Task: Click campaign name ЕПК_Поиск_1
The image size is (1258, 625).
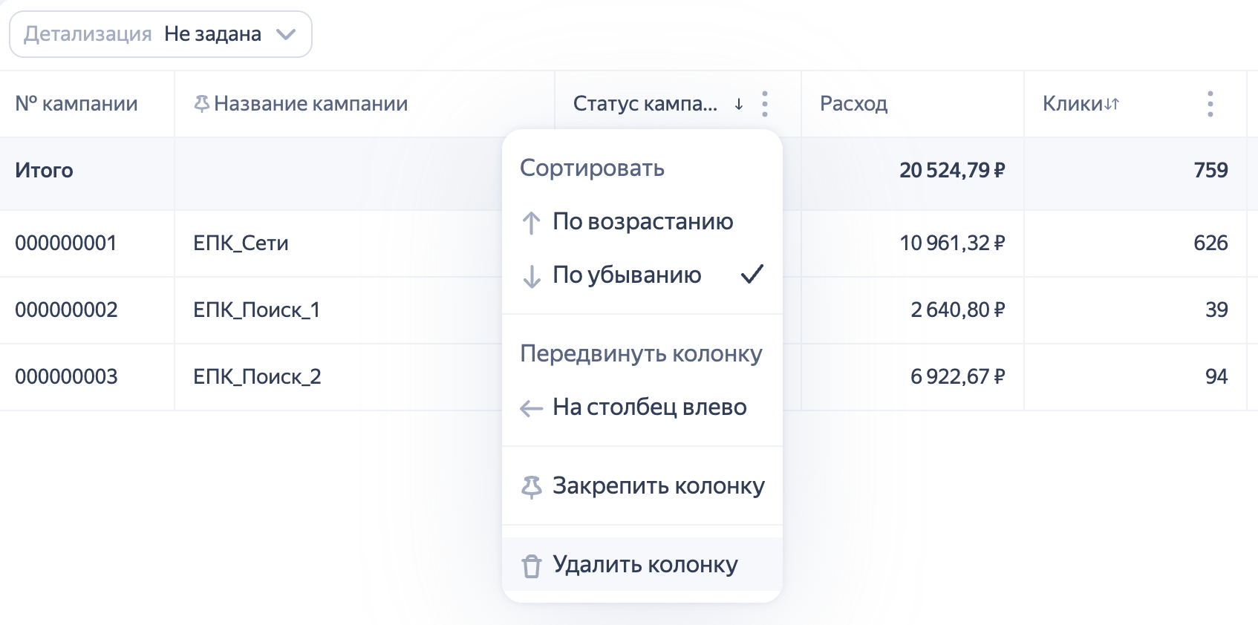Action: (256, 310)
